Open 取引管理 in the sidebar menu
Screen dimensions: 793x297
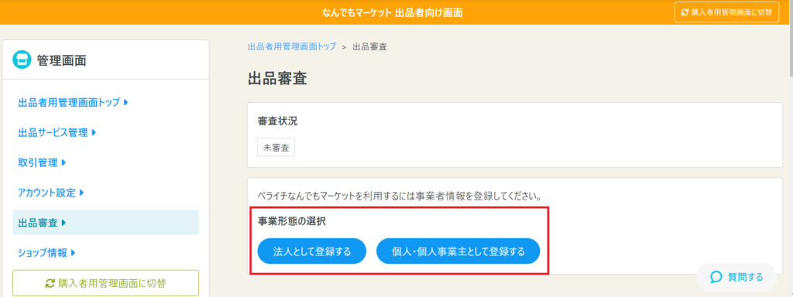click(x=42, y=162)
